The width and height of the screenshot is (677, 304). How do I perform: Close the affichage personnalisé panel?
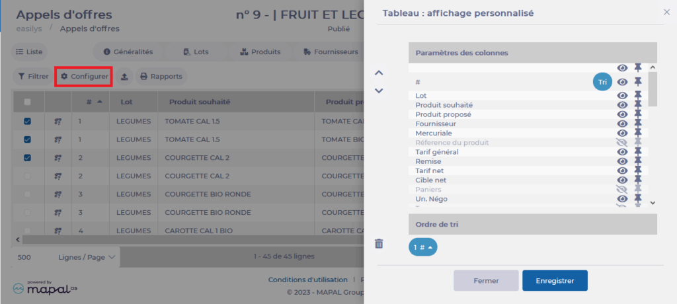click(x=666, y=12)
